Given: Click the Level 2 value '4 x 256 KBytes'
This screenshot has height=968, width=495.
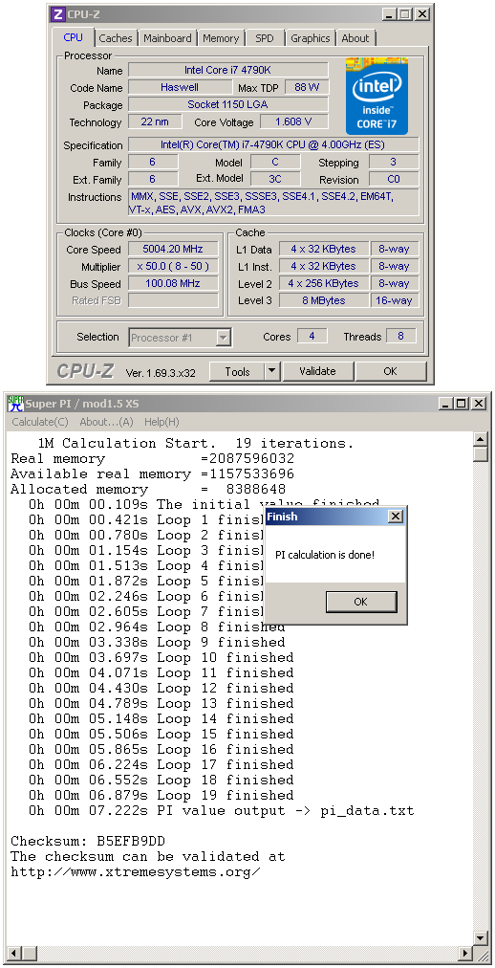Looking at the screenshot, I should tap(324, 284).
